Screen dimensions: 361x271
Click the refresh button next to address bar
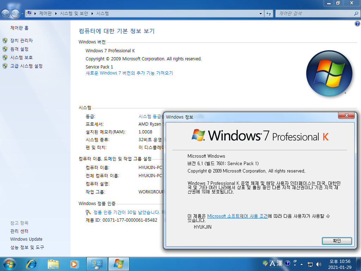pos(268,14)
